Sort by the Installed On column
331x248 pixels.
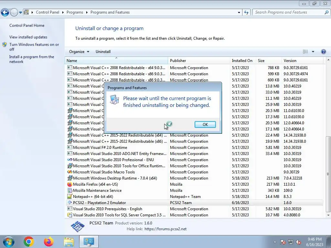pos(243,60)
